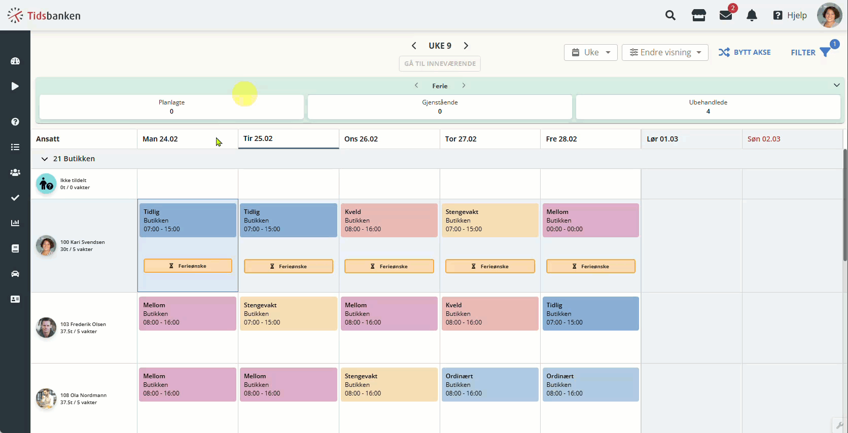Open the notifications bell
The width and height of the screenshot is (848, 433).
(752, 15)
